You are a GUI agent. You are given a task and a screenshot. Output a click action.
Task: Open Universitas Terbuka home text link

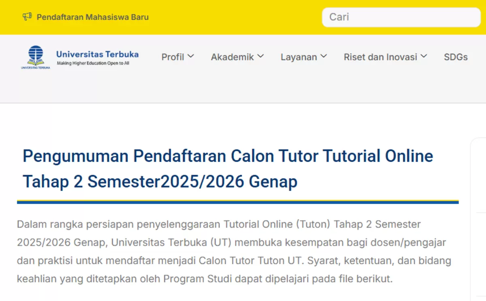tap(97, 54)
